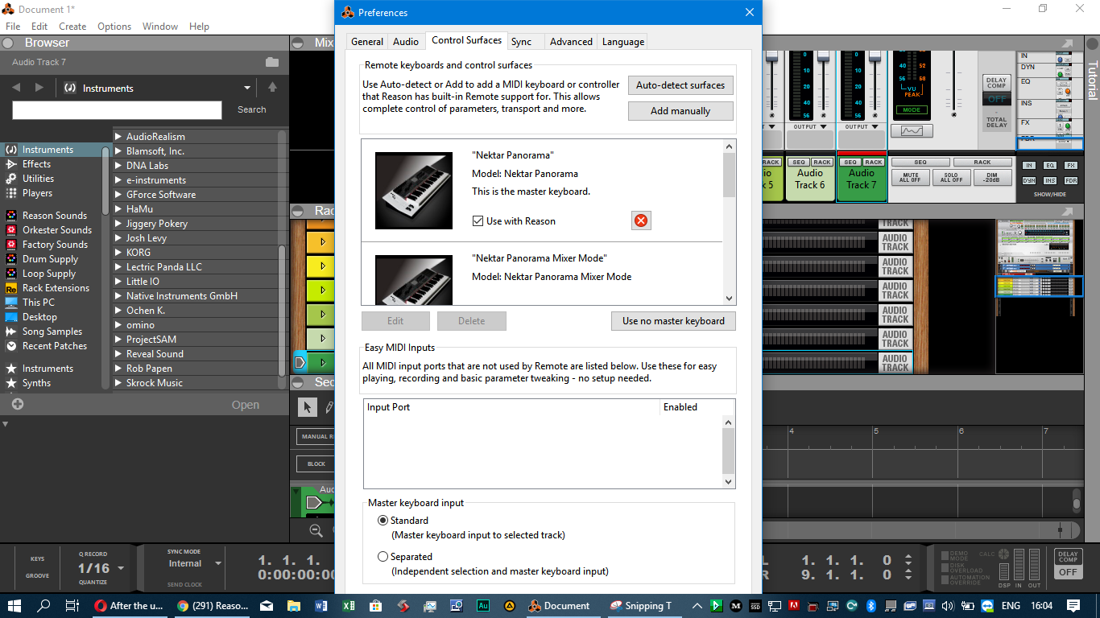The height and width of the screenshot is (618, 1100).
Task: Click the Audio Track 6 fader handle
Action: 824,57
